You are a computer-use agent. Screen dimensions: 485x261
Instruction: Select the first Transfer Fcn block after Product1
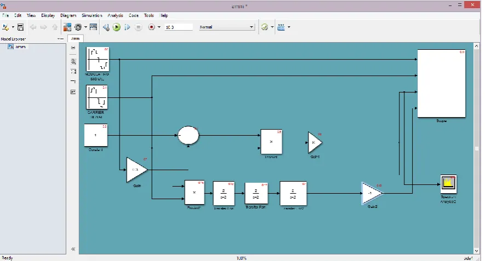click(224, 194)
